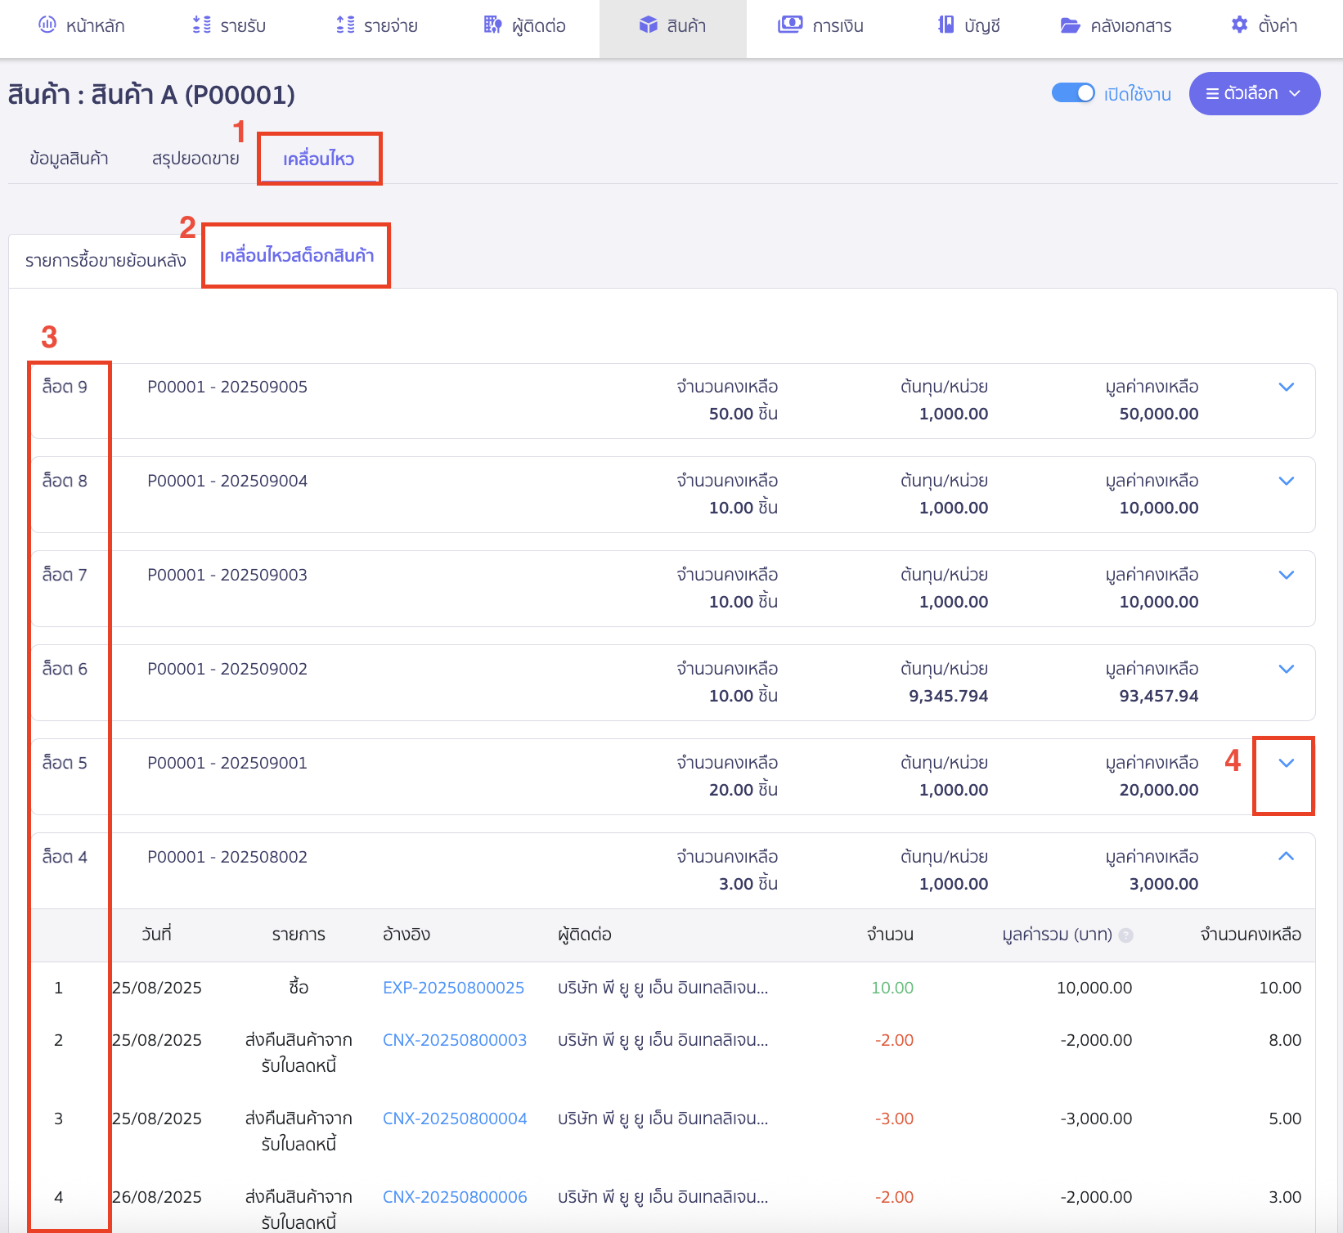Switch to the สรุปยอดขาย tab
Screen dimensions: 1343x1233
[x=195, y=158]
